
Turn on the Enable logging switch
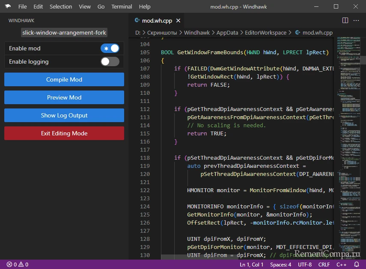(110, 61)
